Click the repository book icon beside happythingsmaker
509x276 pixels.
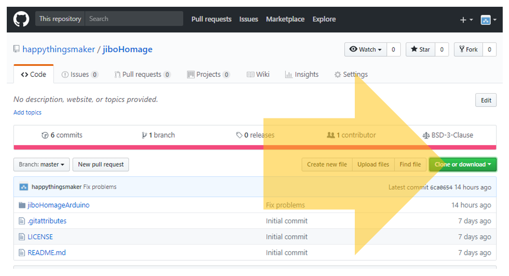[16, 49]
